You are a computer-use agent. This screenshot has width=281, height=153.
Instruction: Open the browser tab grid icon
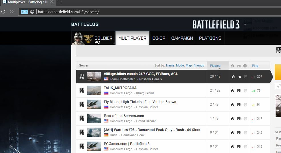[12, 12]
